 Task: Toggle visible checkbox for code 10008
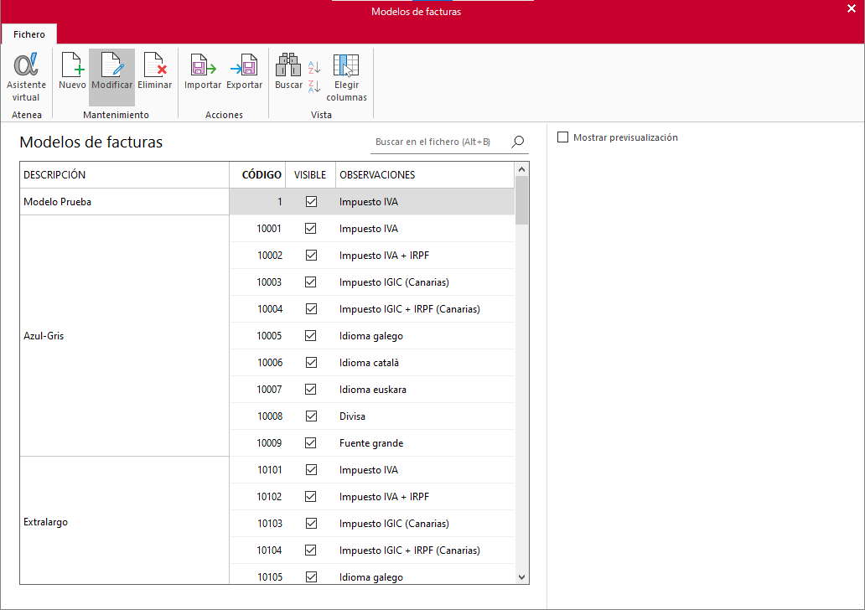311,416
